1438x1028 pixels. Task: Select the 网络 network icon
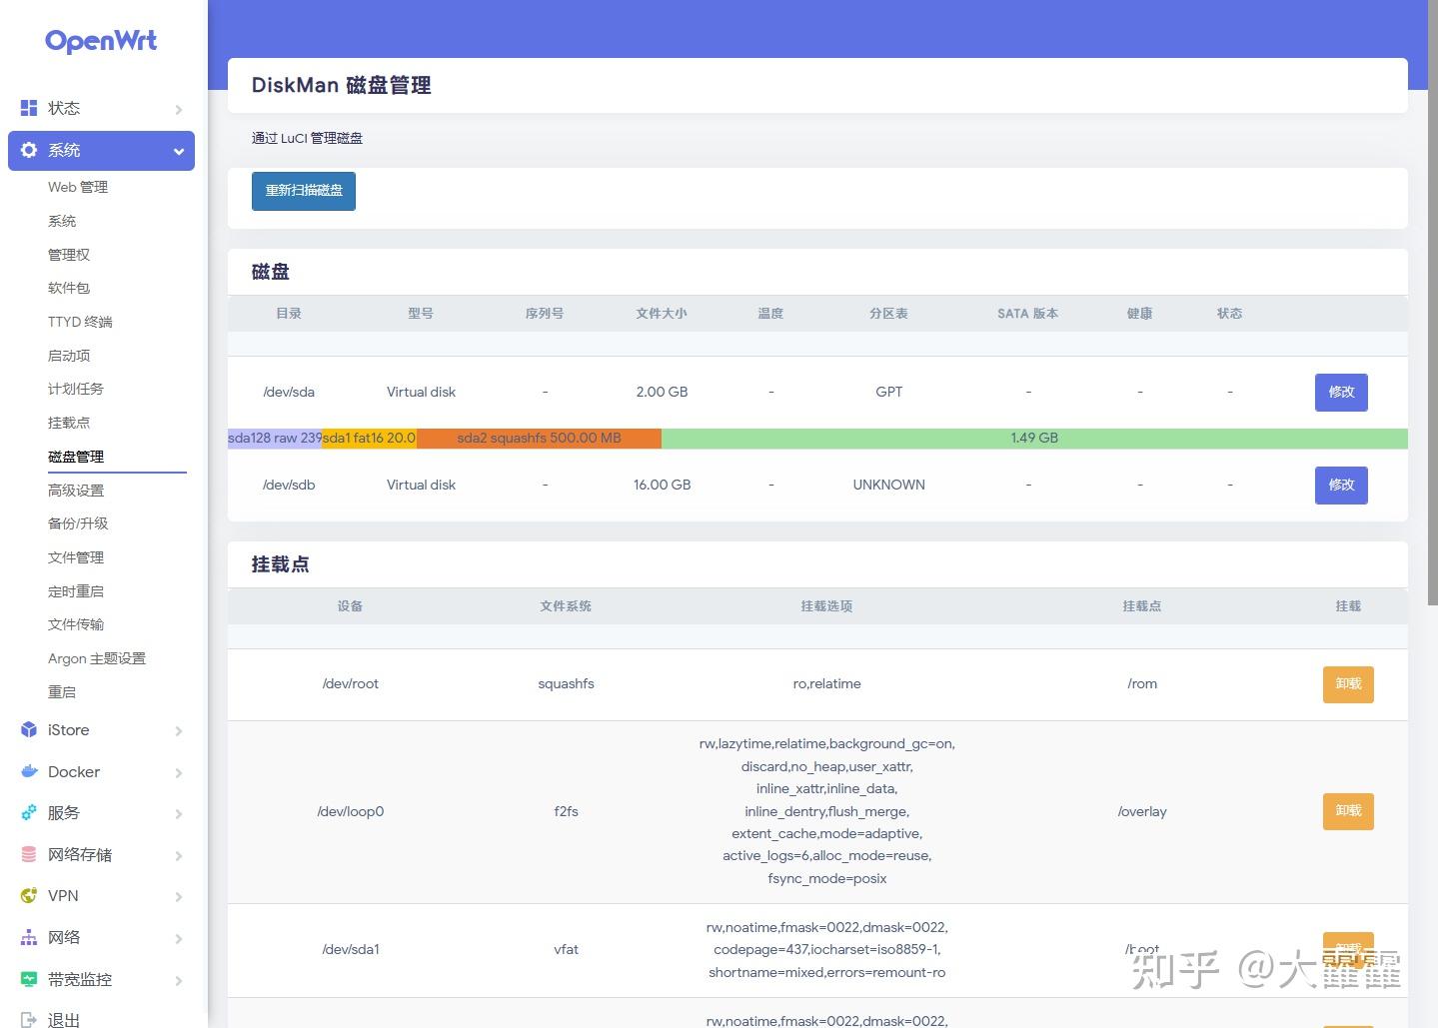28,937
